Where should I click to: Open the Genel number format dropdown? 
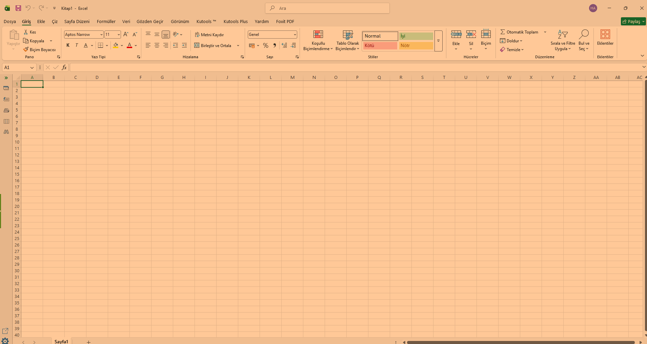point(295,35)
